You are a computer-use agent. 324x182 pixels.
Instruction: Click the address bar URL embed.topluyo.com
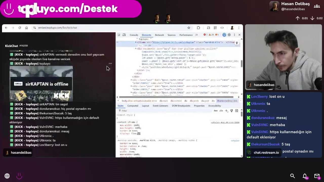click(58, 28)
